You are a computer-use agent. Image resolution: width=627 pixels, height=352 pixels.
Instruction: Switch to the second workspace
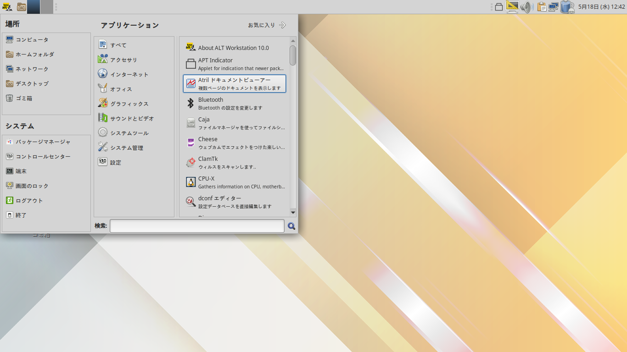click(x=46, y=7)
